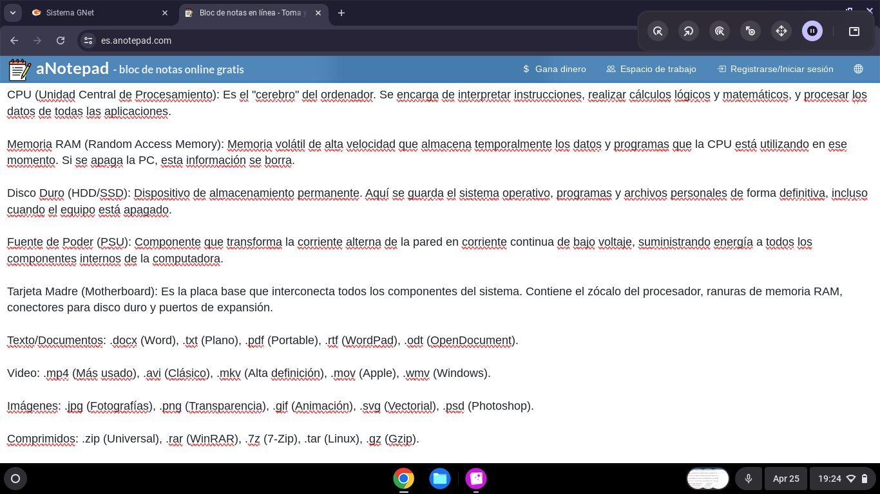Screen dimensions: 880x494
Task: Go back to the previous page
Action: 14,41
